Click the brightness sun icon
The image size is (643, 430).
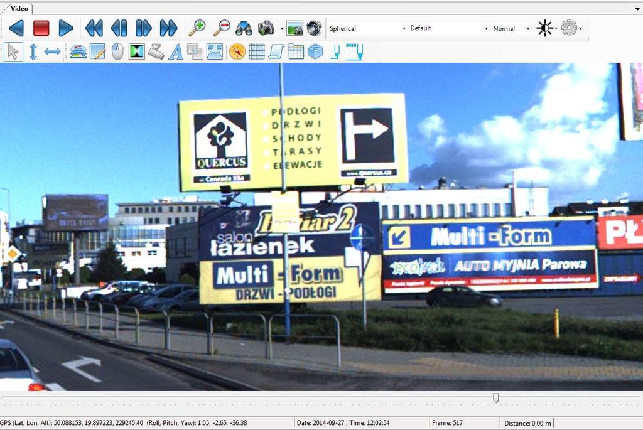[x=545, y=28]
